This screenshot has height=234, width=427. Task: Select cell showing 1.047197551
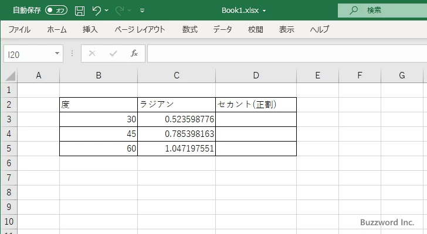[177, 149]
